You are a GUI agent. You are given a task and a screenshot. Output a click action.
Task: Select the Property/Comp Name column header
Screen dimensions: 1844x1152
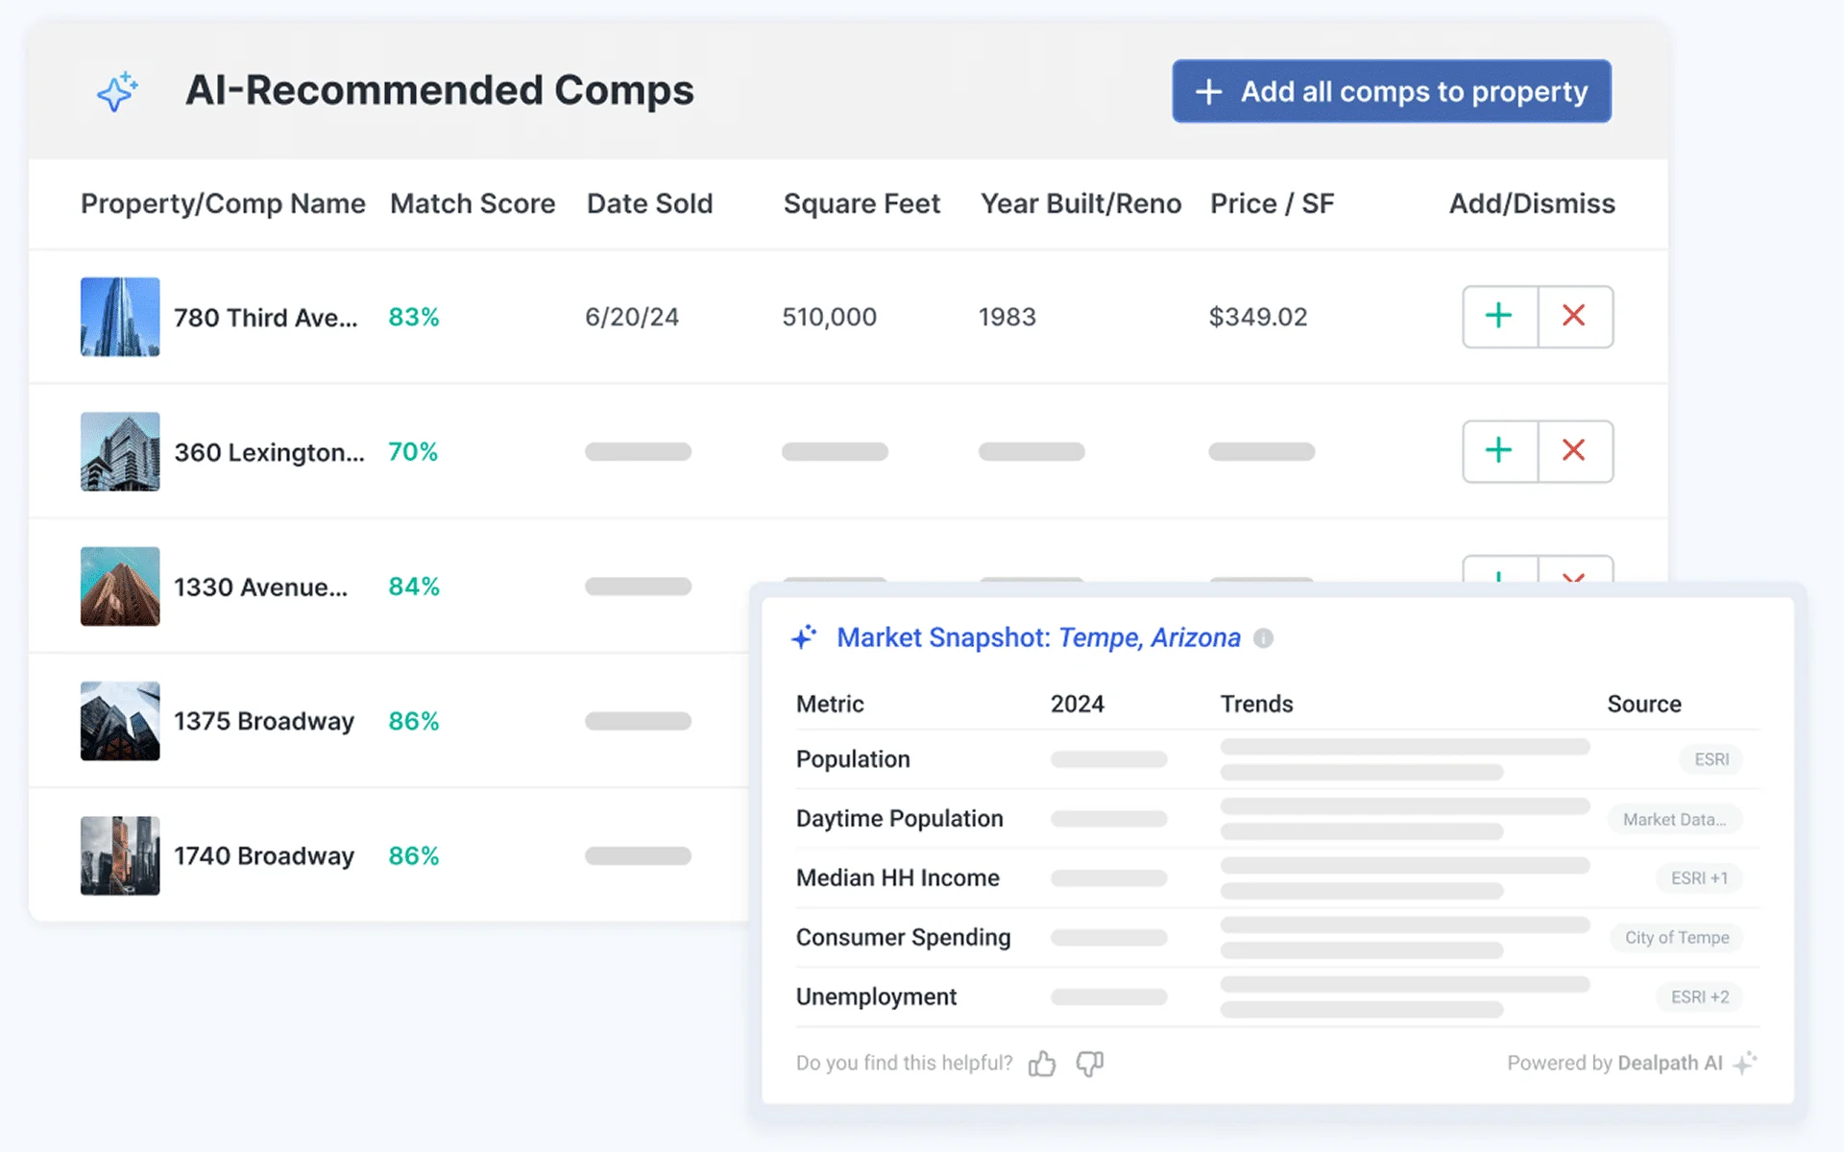pyautogui.click(x=222, y=204)
